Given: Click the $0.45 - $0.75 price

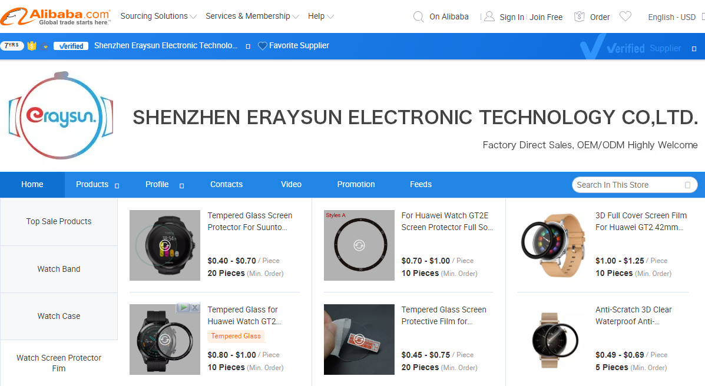Looking at the screenshot, I should tap(425, 355).
